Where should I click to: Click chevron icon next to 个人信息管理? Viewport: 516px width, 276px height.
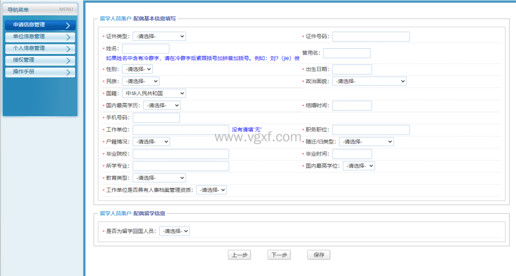[68, 49]
